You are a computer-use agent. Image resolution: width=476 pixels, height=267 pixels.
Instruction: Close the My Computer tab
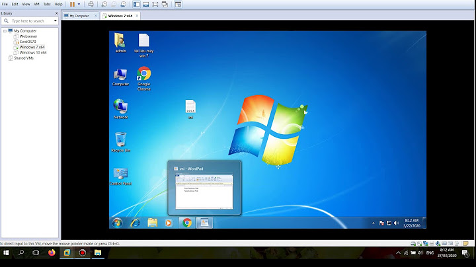pyautogui.click(x=96, y=16)
